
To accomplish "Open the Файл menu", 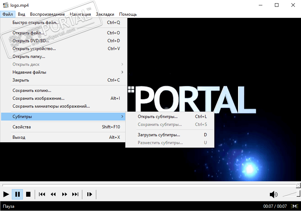I will (8, 14).
